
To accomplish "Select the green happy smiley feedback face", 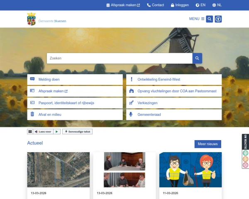I will point(245,153).
